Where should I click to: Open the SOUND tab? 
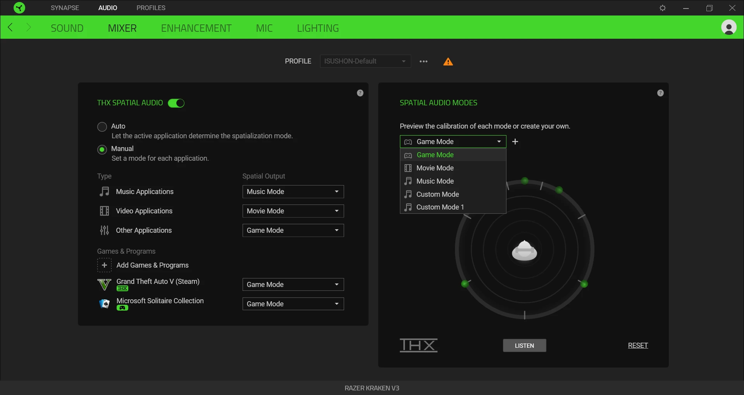(67, 28)
